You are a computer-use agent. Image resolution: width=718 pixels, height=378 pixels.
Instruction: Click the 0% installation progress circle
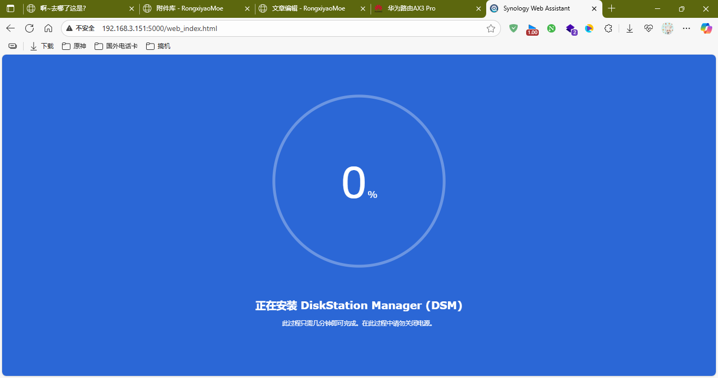359,181
